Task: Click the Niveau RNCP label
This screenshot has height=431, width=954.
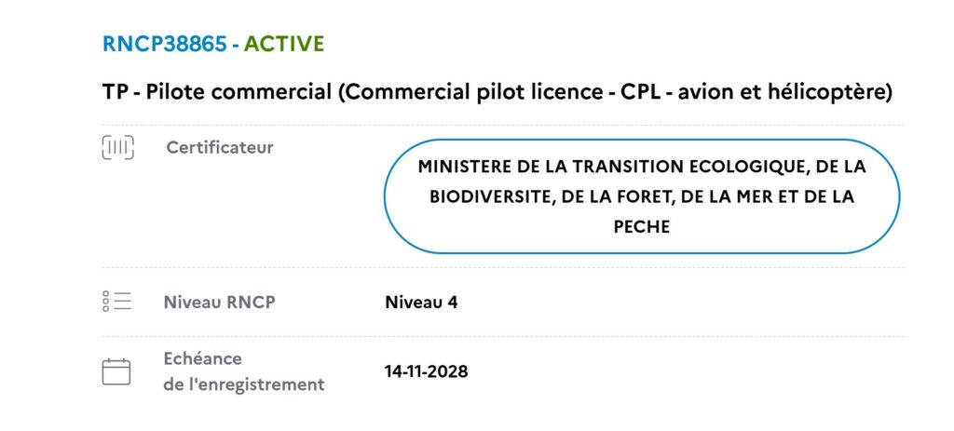Action: (x=219, y=302)
